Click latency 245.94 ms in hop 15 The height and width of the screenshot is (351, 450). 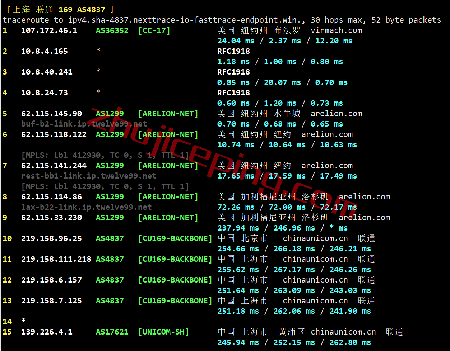(238, 342)
